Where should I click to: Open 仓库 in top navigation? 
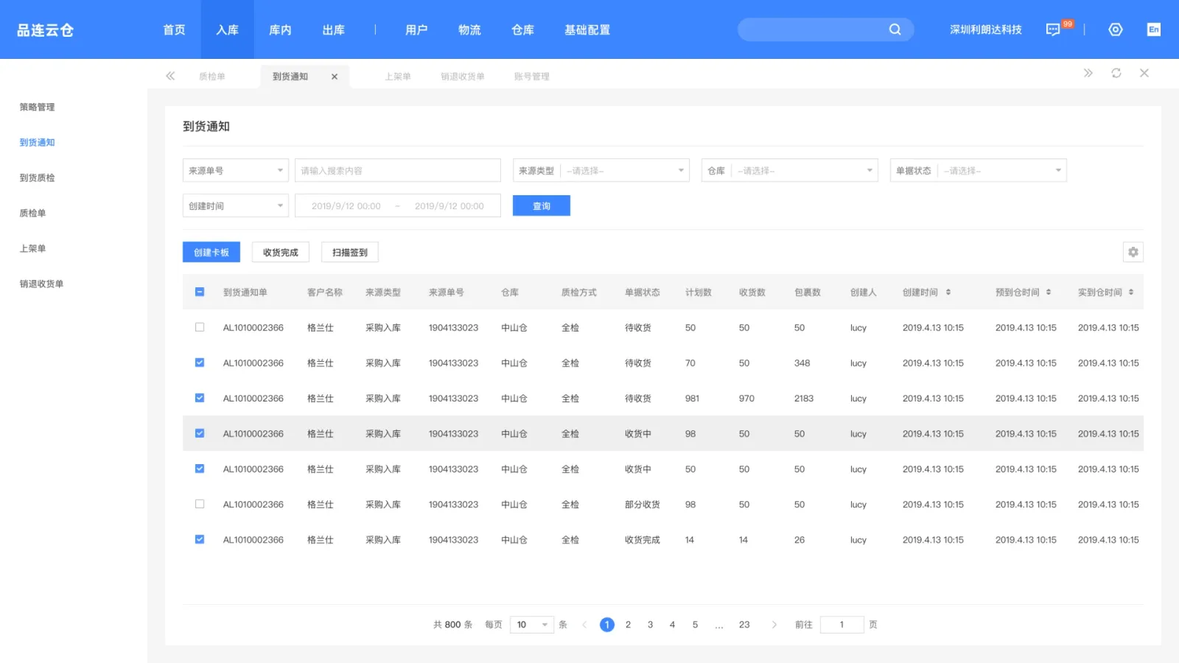pos(522,29)
